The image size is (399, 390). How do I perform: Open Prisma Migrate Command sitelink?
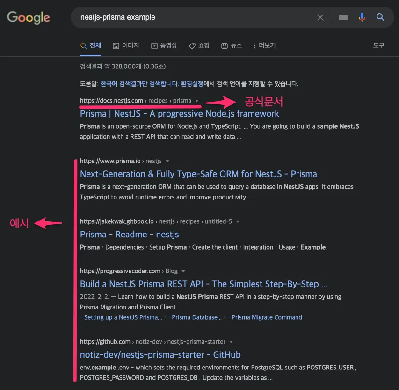click(267, 317)
